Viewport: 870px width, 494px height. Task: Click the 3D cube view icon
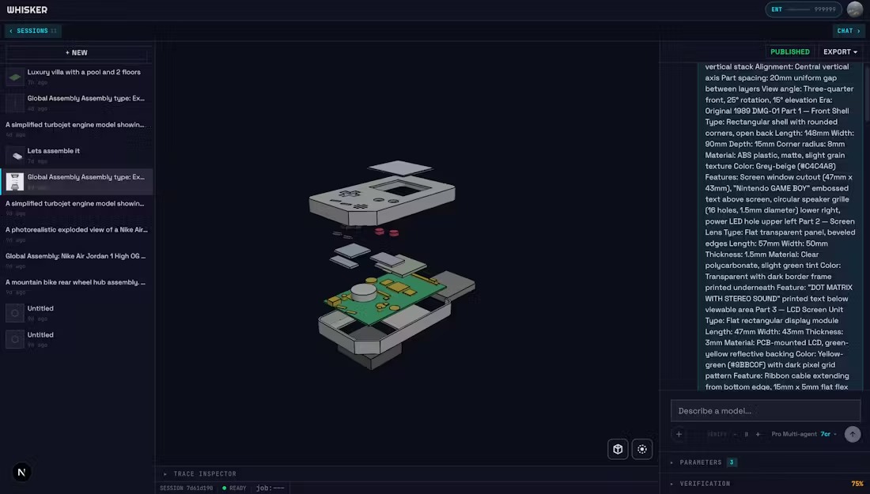pos(618,449)
